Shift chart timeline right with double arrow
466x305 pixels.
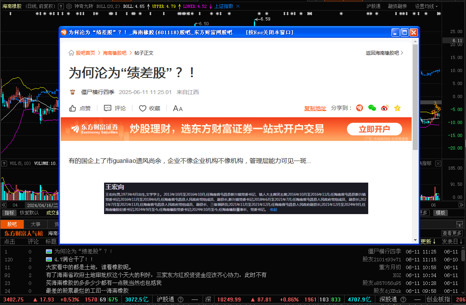tap(461, 205)
